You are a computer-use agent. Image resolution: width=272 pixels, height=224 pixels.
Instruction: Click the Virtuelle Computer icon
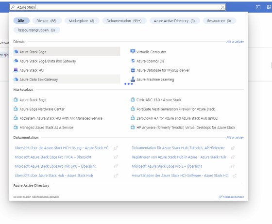pos(133,51)
